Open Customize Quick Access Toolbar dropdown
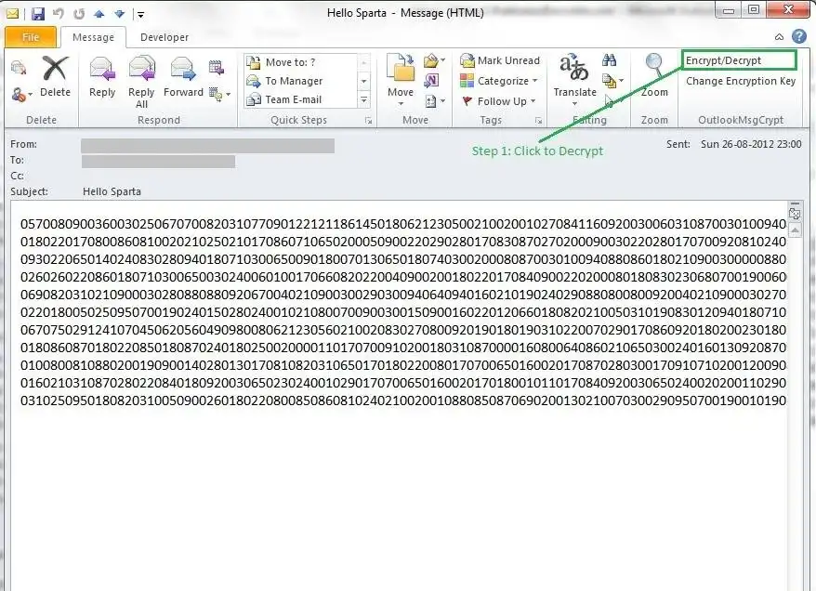The width and height of the screenshot is (816, 591). pyautogui.click(x=140, y=15)
